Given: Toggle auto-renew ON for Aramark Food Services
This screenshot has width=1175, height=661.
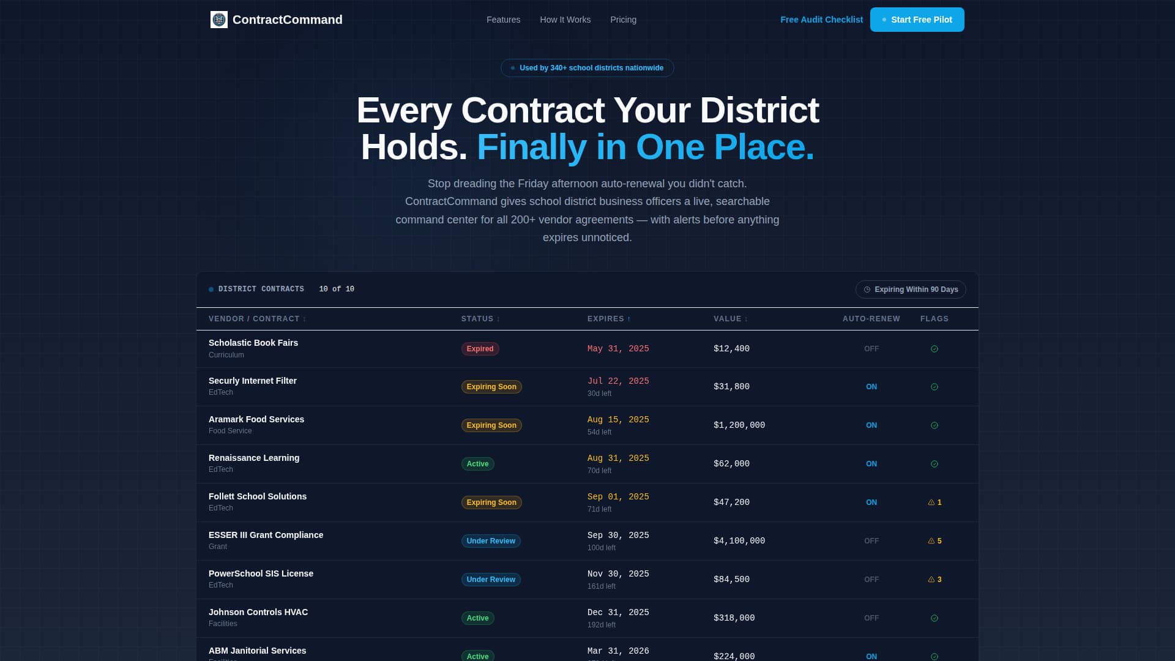Looking at the screenshot, I should pyautogui.click(x=871, y=425).
